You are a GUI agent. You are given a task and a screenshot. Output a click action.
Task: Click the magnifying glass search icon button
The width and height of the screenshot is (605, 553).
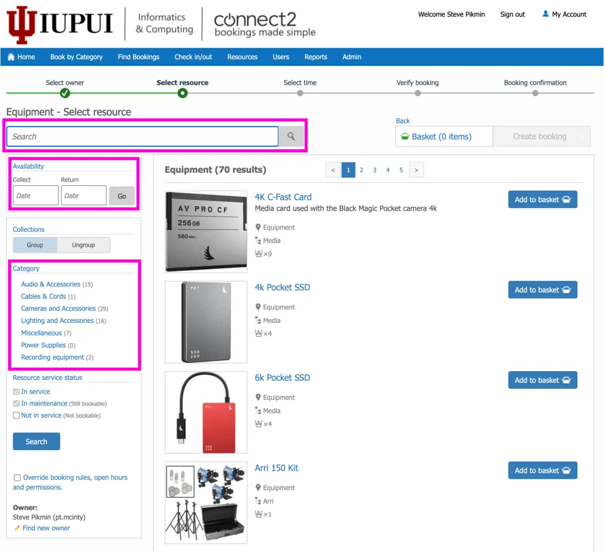291,137
